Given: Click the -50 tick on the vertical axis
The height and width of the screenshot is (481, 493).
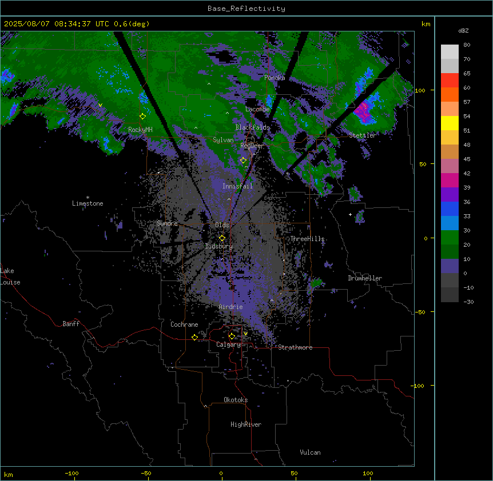Looking at the screenshot, I should 419,312.
